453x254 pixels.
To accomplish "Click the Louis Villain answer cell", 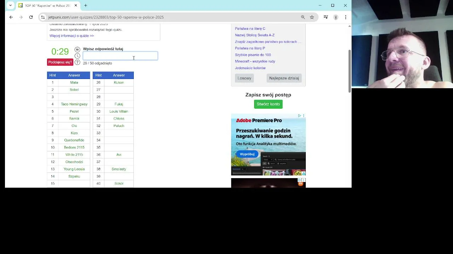I will [119, 111].
